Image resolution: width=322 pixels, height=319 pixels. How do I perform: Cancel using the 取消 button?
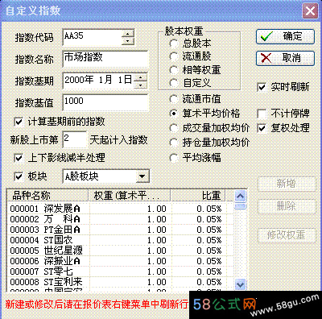[285, 58]
